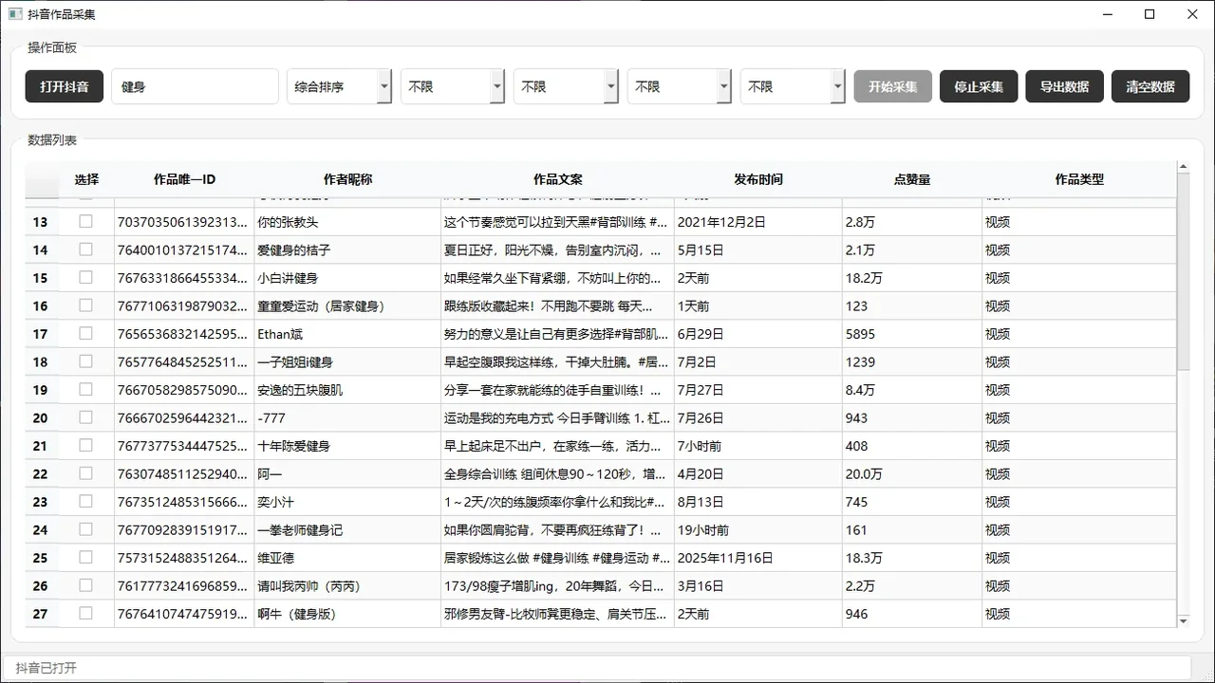This screenshot has width=1215, height=683.
Task: Click the 作品唯一ID column header
Action: tap(184, 179)
